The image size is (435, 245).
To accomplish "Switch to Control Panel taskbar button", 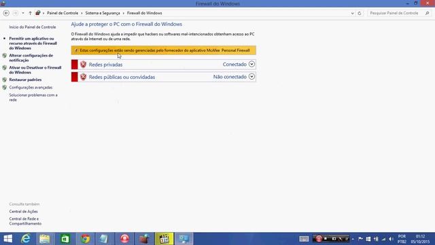I will tap(184, 239).
